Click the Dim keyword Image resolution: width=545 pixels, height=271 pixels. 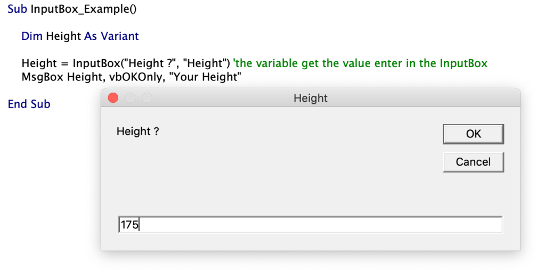pos(32,36)
